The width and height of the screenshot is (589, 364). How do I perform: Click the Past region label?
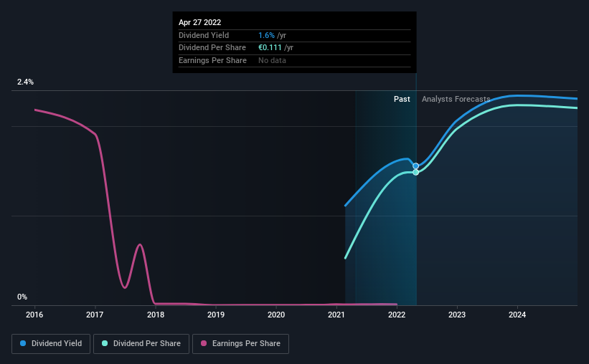pyautogui.click(x=402, y=99)
